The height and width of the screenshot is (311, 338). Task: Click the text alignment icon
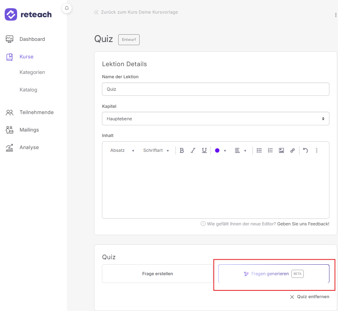(x=237, y=150)
